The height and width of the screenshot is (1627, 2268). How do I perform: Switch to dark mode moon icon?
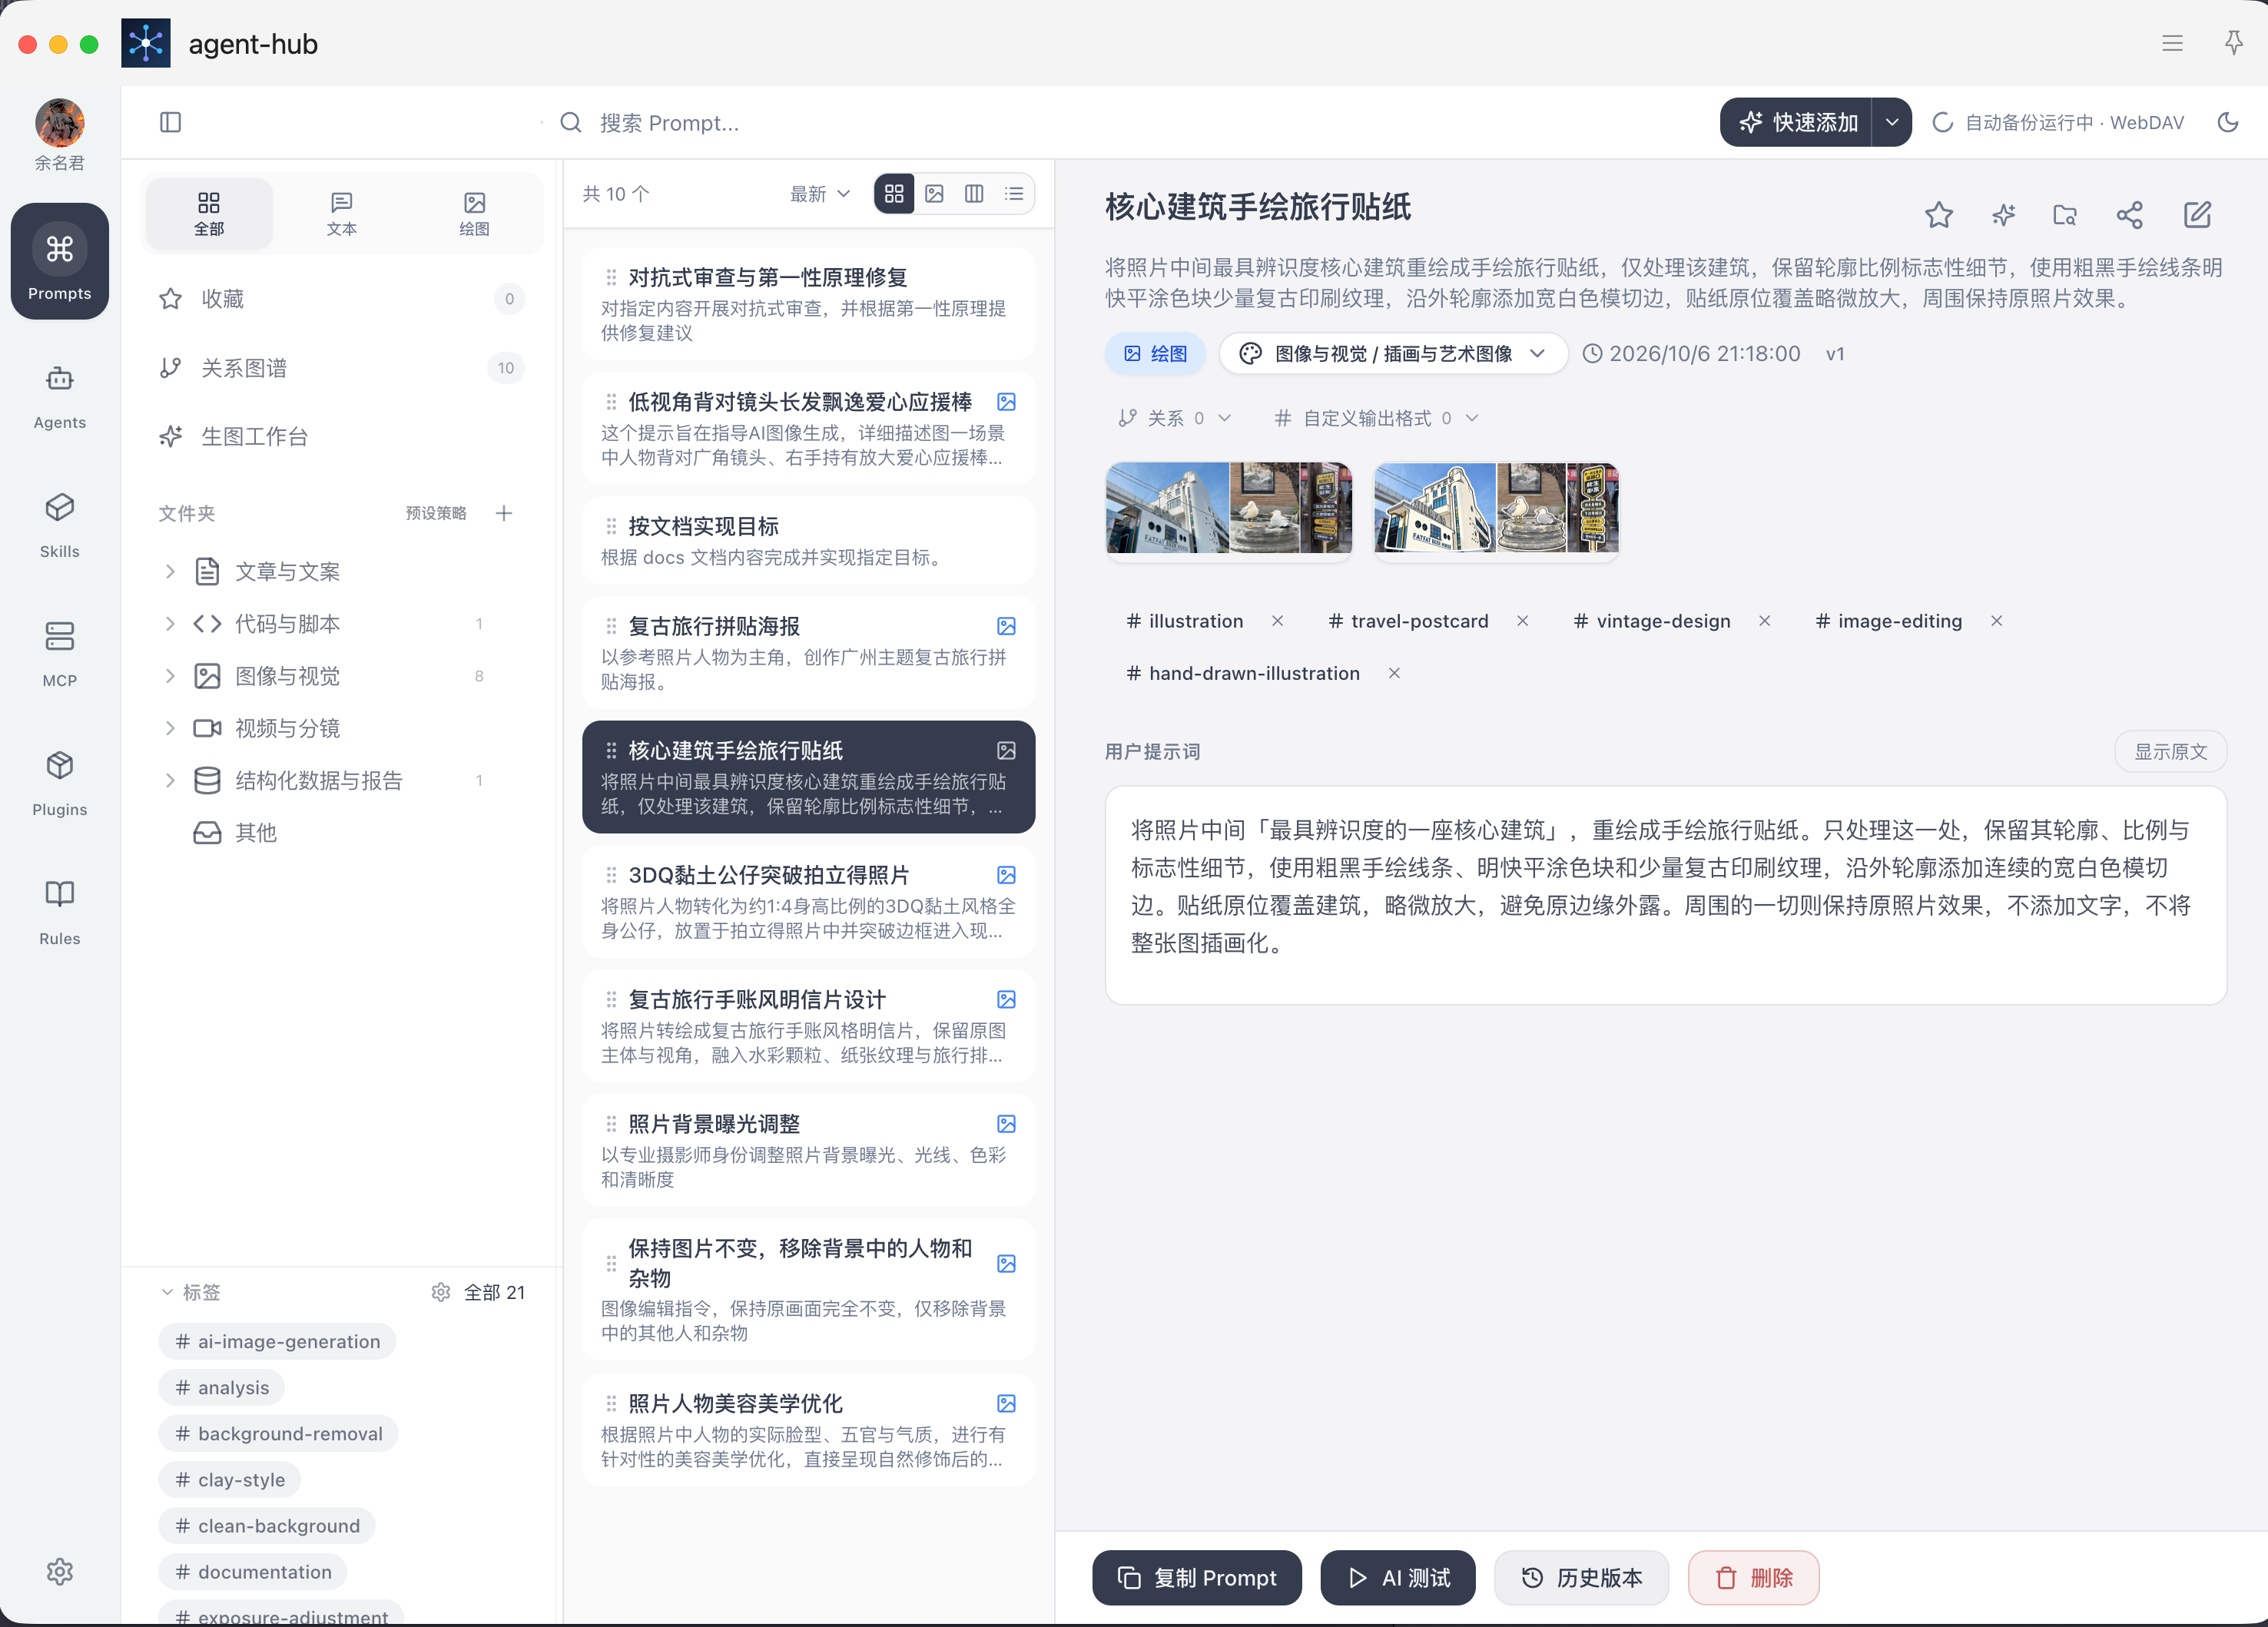click(x=2228, y=122)
